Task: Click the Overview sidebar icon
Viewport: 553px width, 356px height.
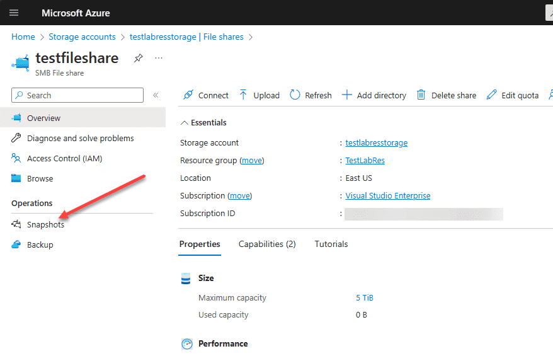Action: pos(16,117)
